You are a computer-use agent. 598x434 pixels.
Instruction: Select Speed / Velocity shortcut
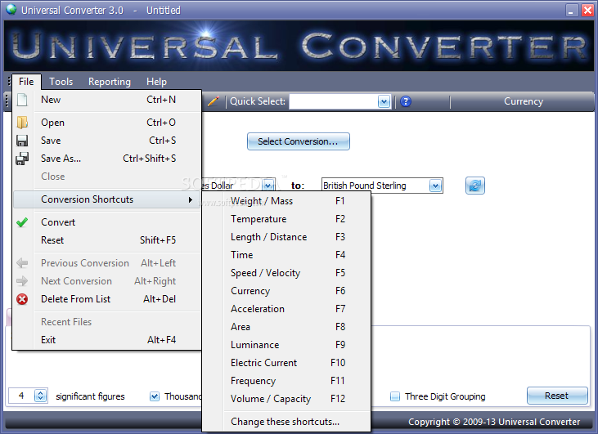tap(286, 273)
